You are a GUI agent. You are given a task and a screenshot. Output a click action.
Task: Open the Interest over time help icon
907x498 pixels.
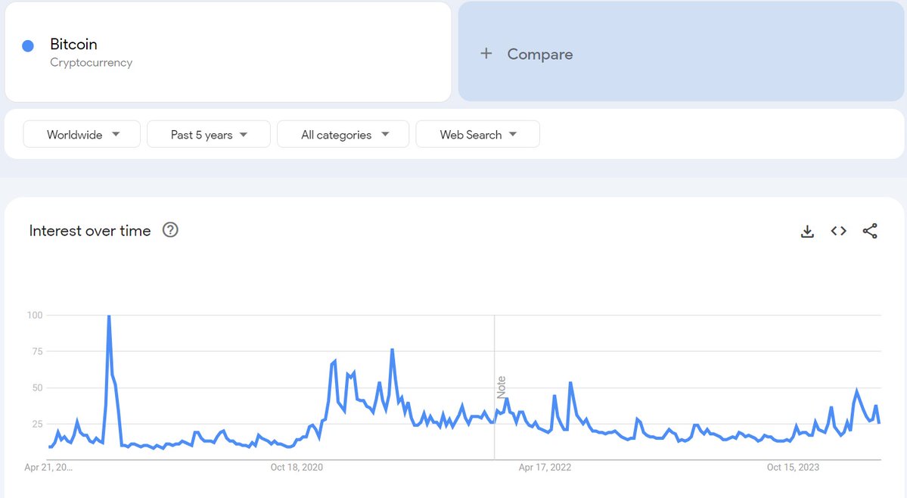170,230
